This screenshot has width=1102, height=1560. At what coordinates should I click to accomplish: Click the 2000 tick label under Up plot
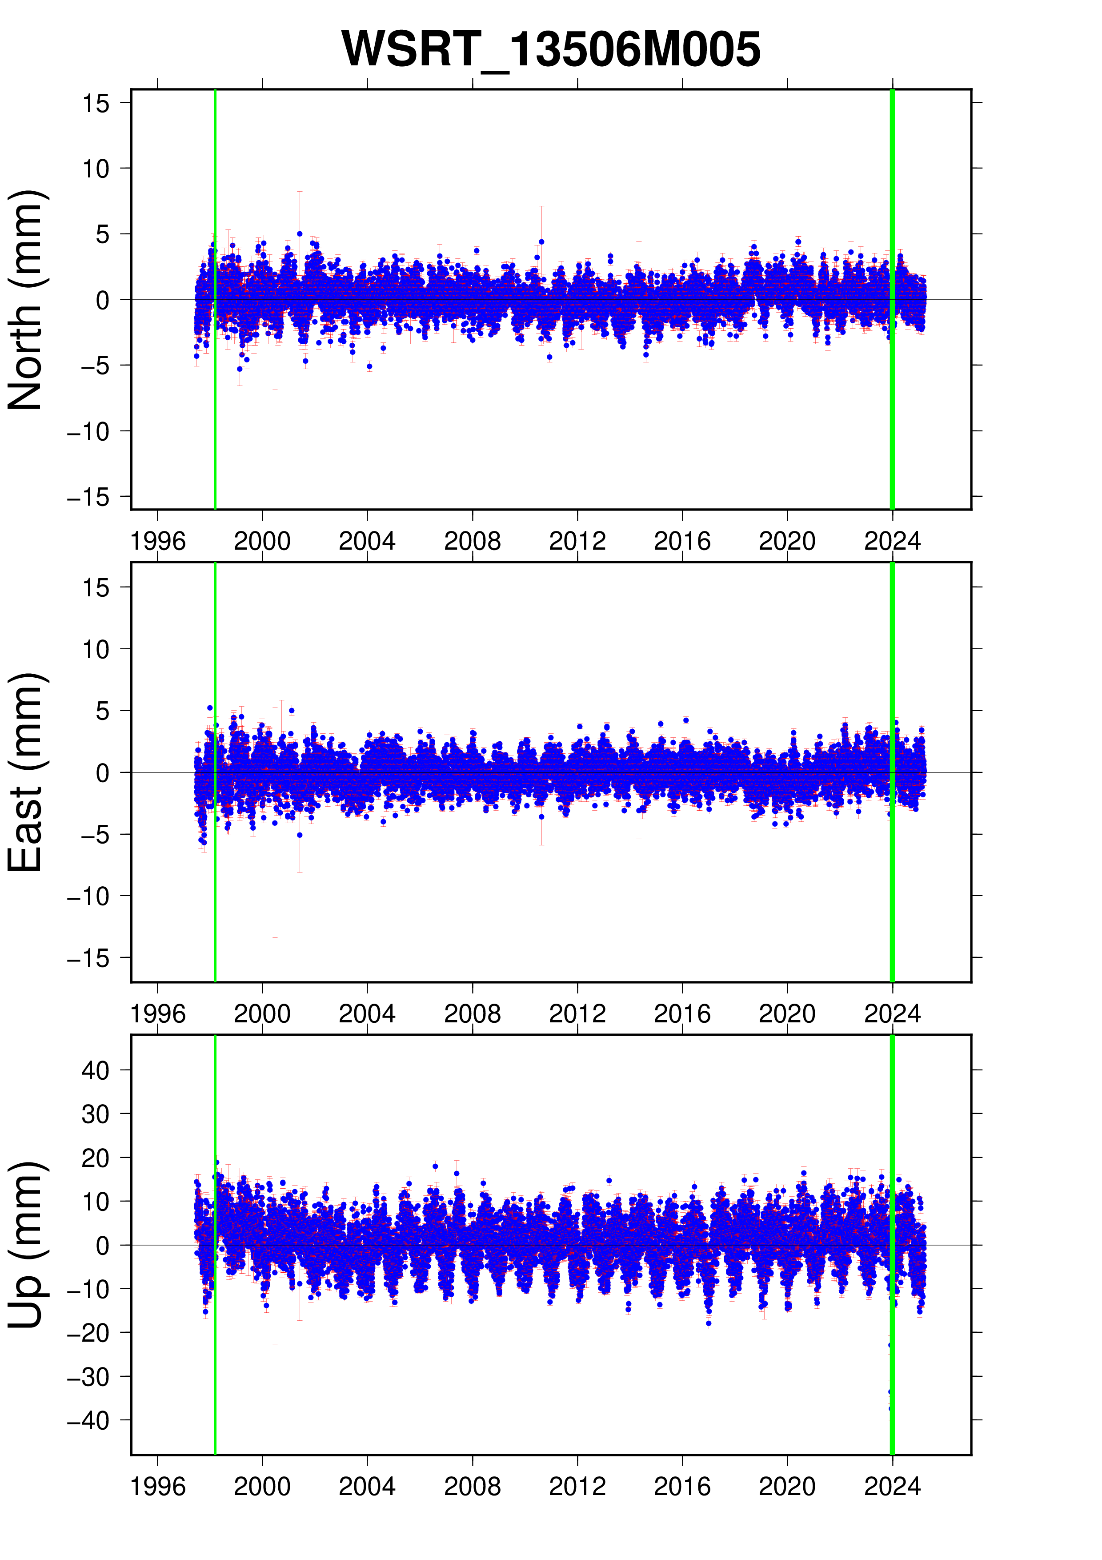(262, 1487)
